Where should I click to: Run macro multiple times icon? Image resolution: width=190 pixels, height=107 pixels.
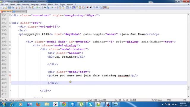pyautogui.click(x=97, y=7)
